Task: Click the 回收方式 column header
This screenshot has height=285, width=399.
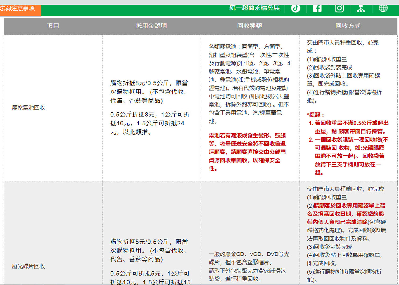Action: 348,26
